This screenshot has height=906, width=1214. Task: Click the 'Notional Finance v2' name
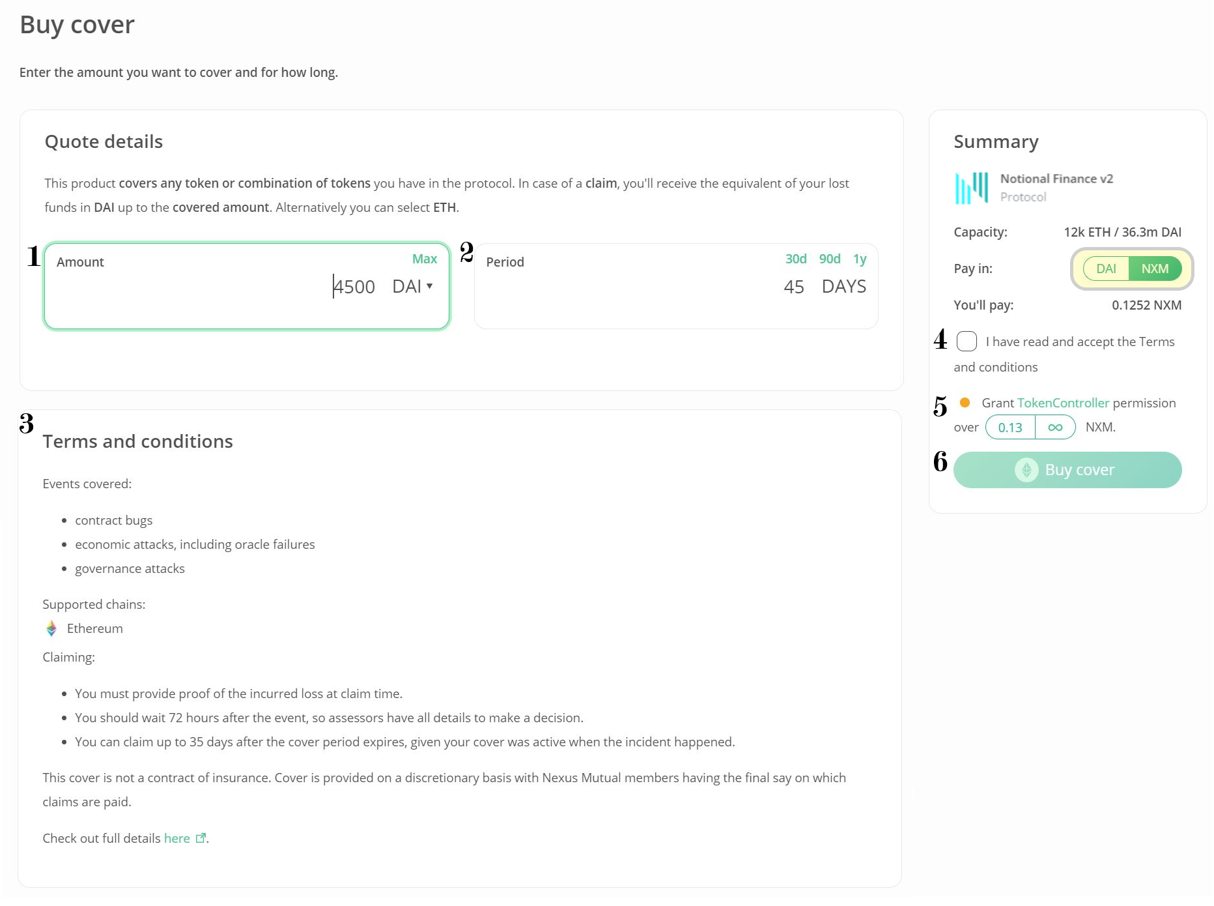click(x=1056, y=179)
